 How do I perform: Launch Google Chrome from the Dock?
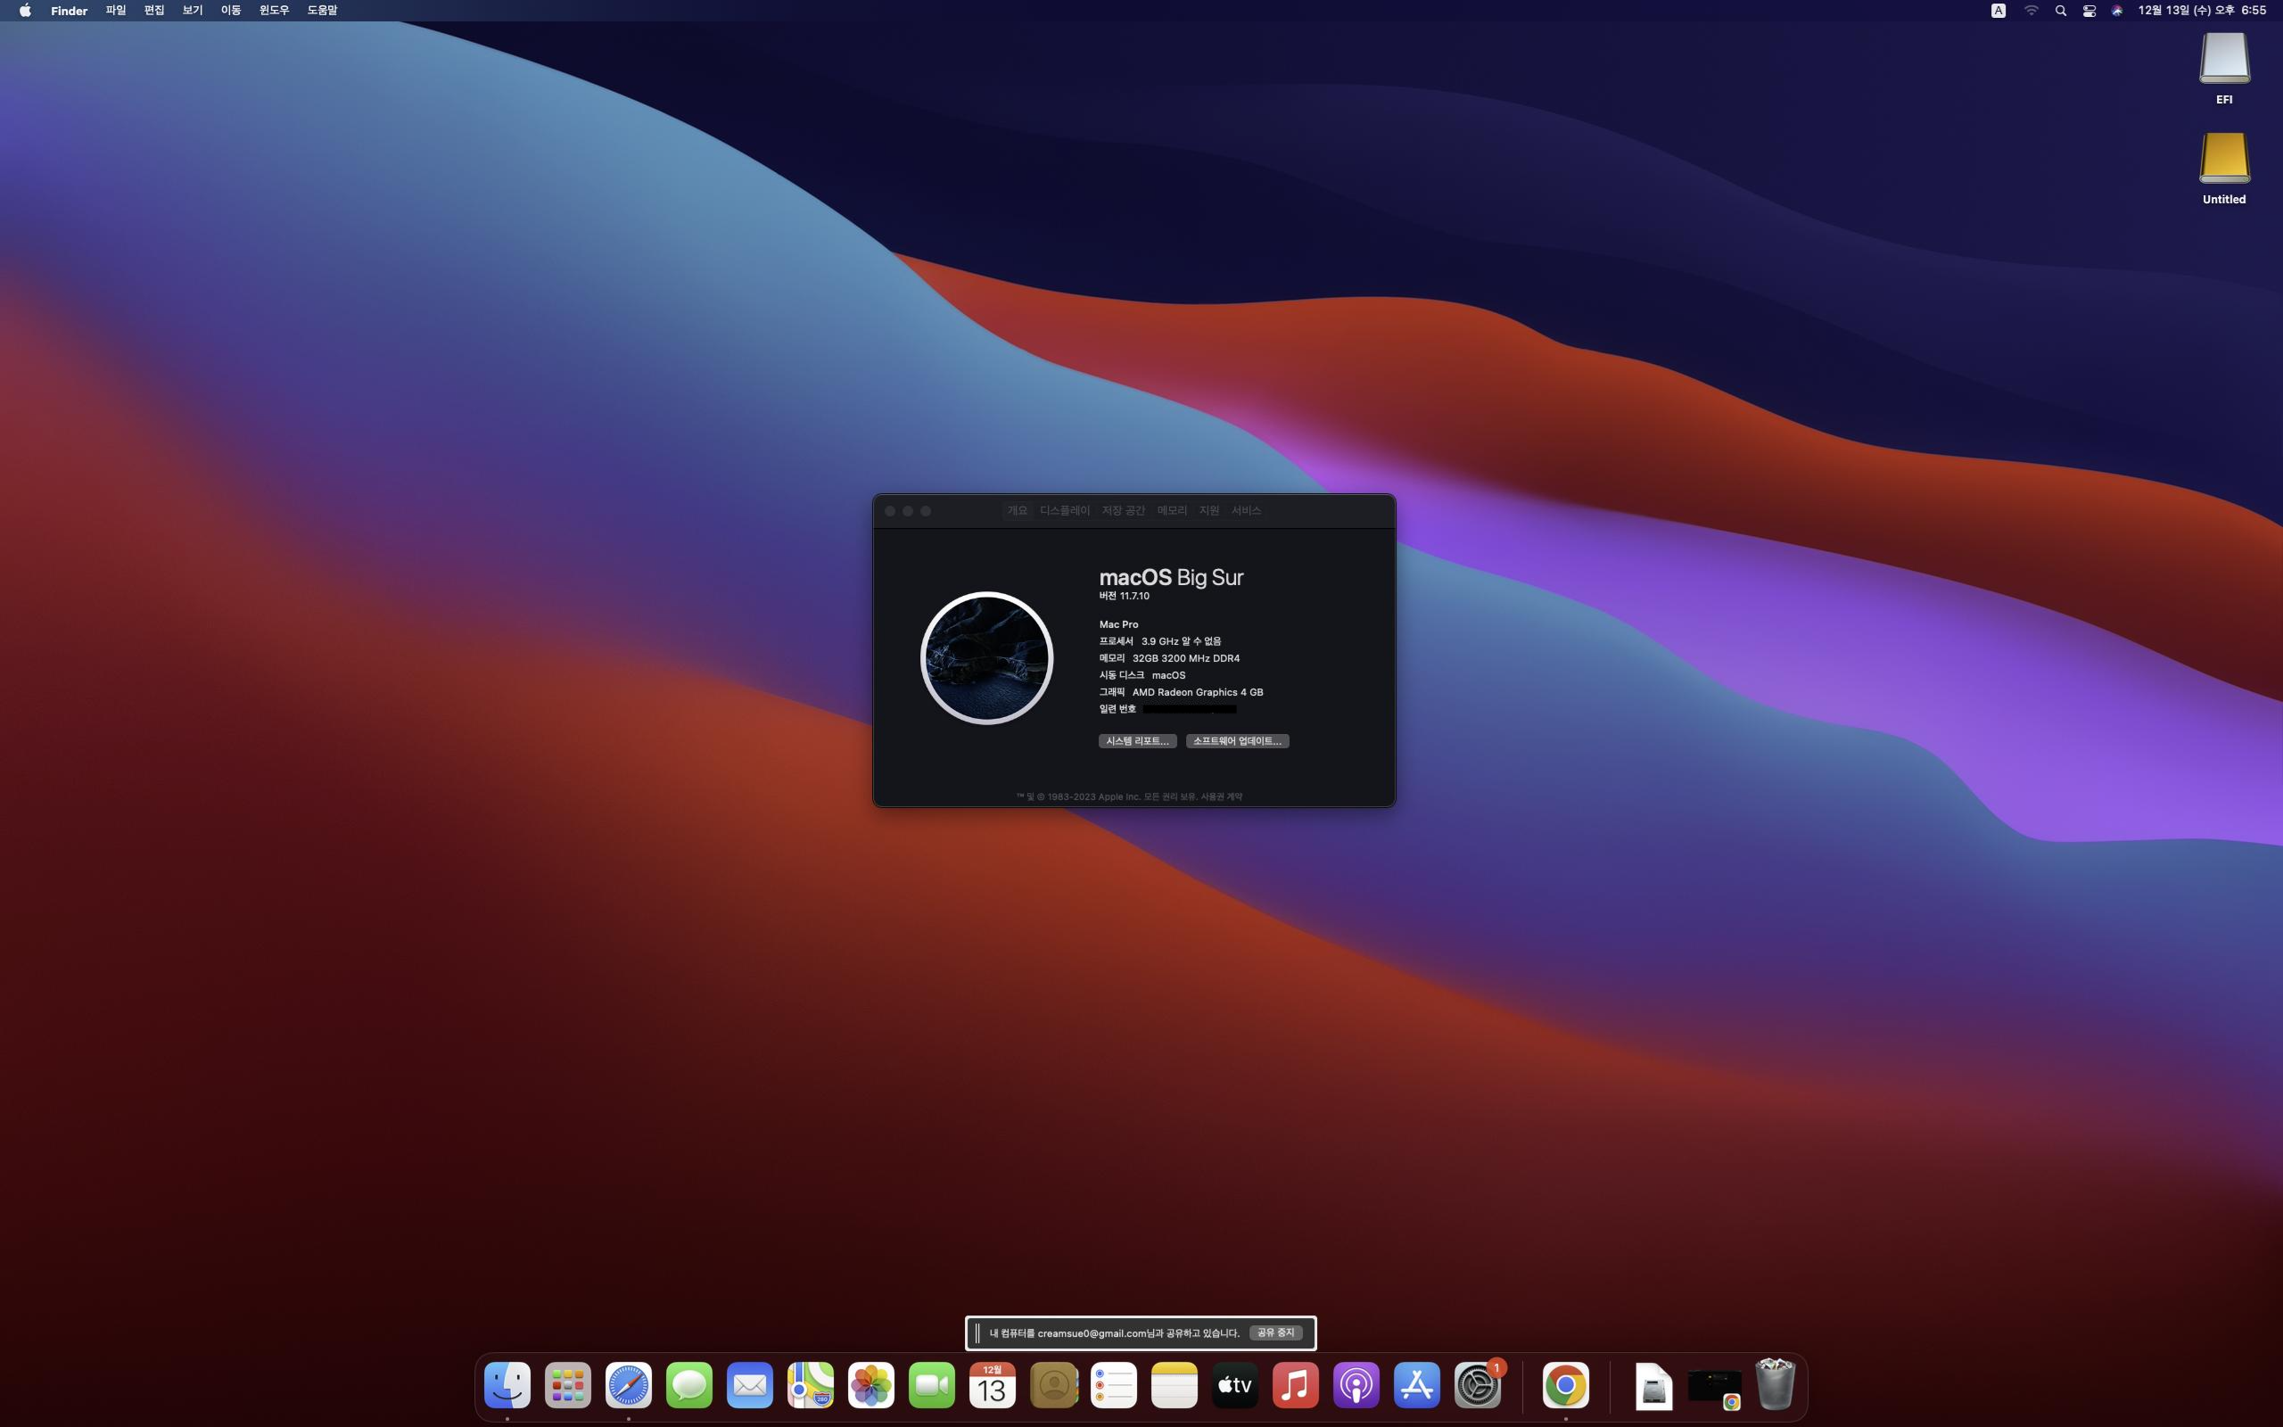pyautogui.click(x=1566, y=1385)
